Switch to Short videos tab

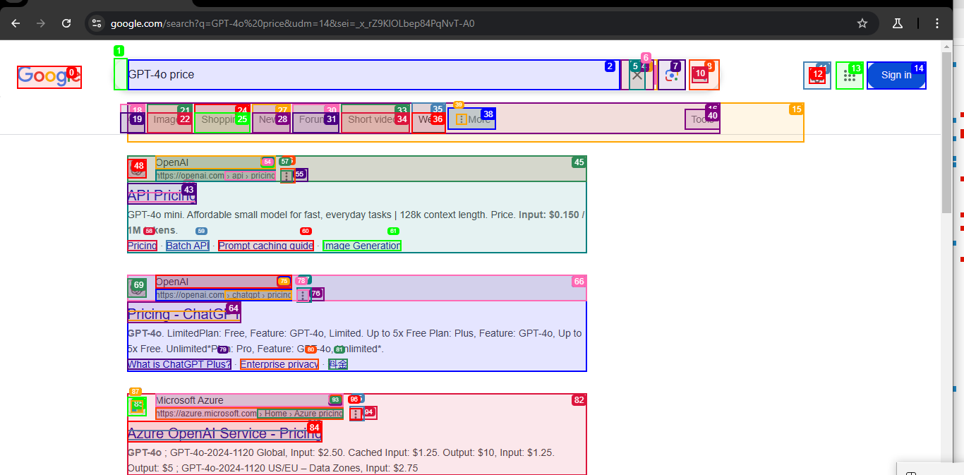(375, 119)
